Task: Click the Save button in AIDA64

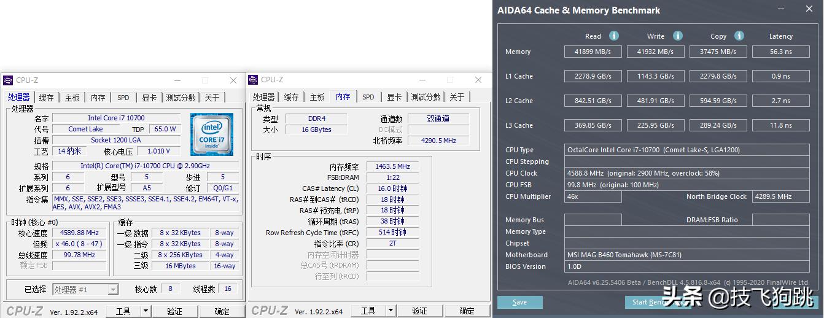Action: click(520, 302)
